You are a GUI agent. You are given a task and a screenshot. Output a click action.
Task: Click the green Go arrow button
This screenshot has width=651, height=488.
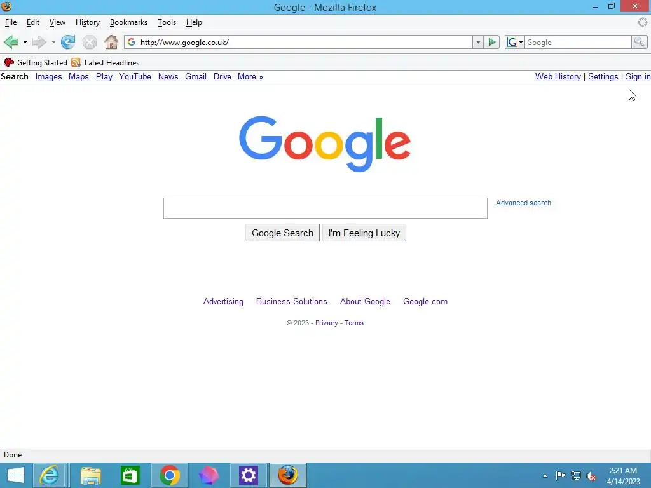pyautogui.click(x=491, y=42)
